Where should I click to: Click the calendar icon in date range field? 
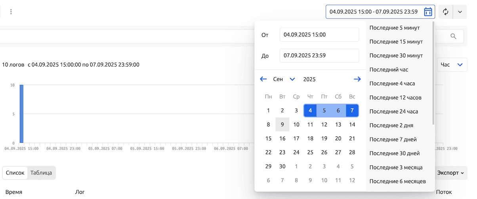pos(428,12)
